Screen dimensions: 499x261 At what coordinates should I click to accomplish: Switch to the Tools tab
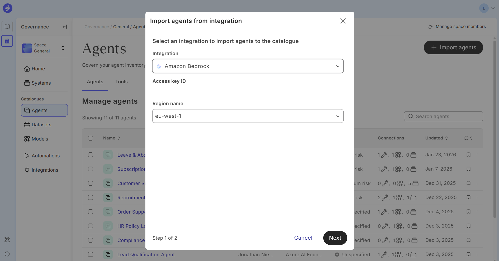[x=121, y=82]
